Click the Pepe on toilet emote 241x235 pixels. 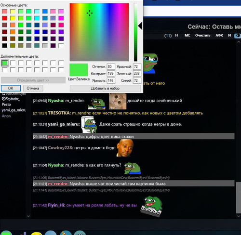pyautogui.click(x=89, y=125)
